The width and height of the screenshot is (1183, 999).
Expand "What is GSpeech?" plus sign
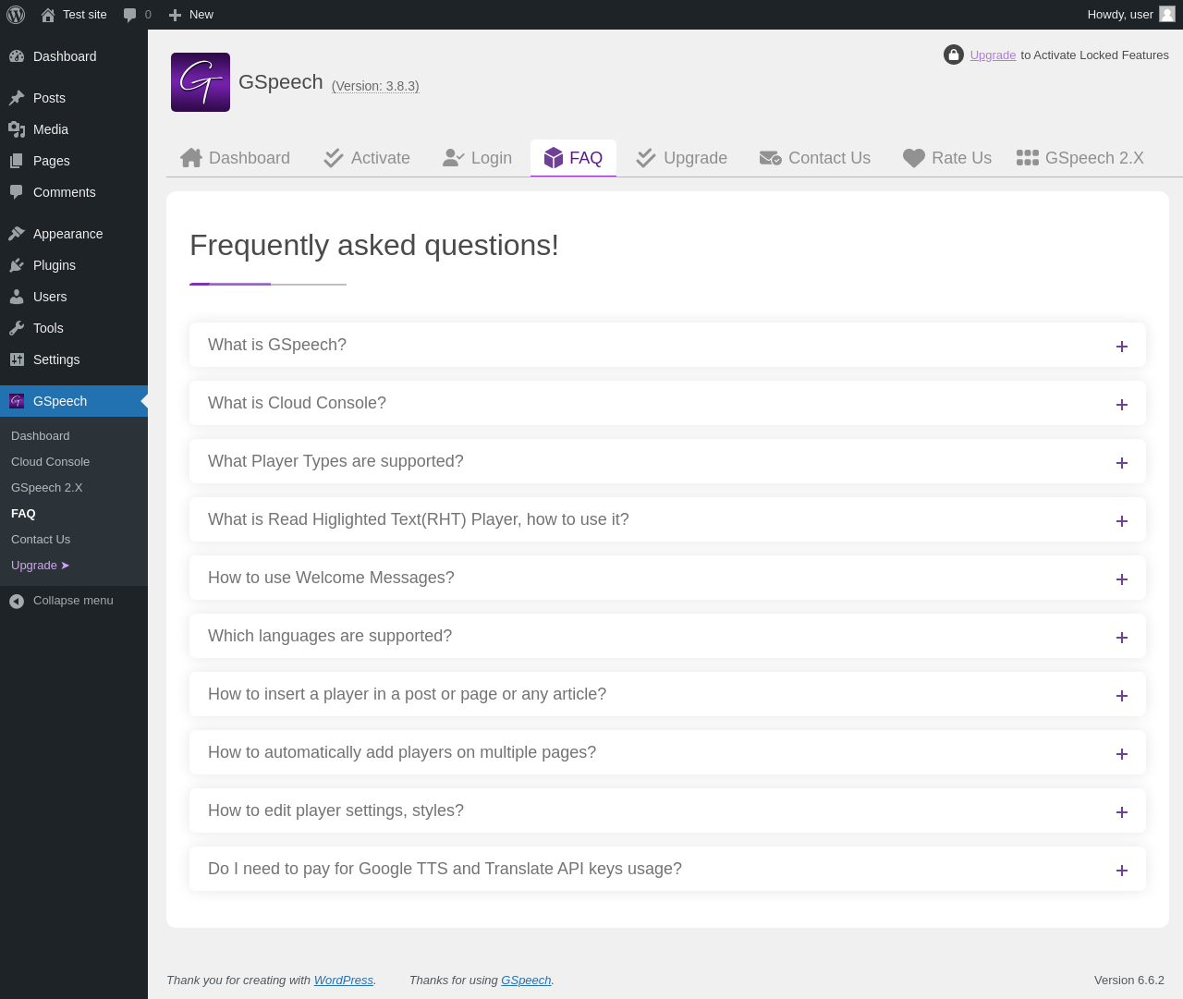(x=1122, y=347)
